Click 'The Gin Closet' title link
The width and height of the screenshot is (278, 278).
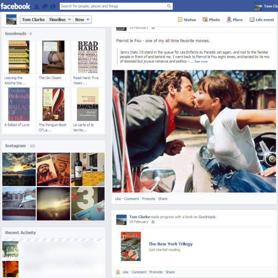[50, 78]
